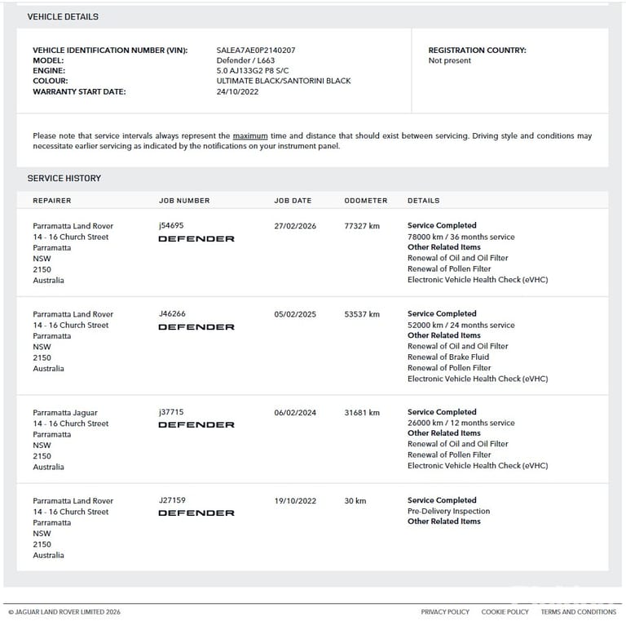The height and width of the screenshot is (621, 626).
Task: Click odometer reading 77327 km
Action: (x=362, y=226)
